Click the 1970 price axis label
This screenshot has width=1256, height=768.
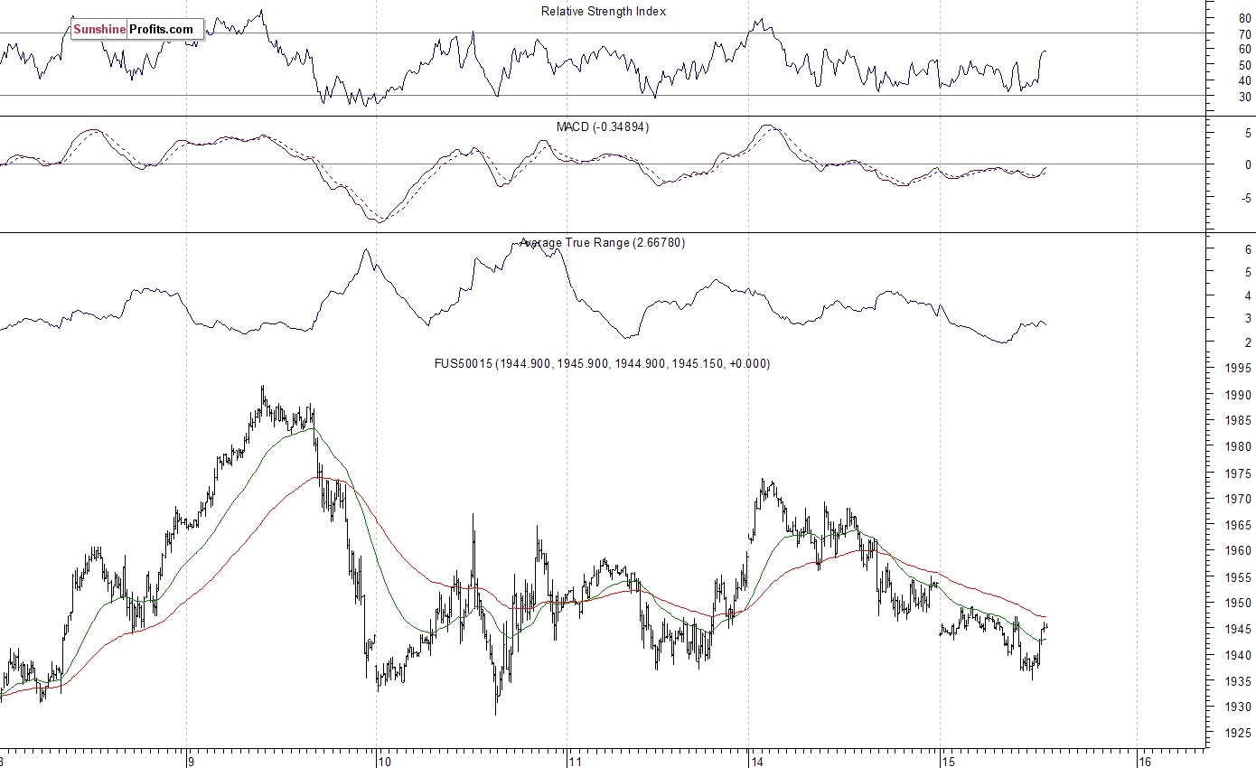[x=1239, y=499]
